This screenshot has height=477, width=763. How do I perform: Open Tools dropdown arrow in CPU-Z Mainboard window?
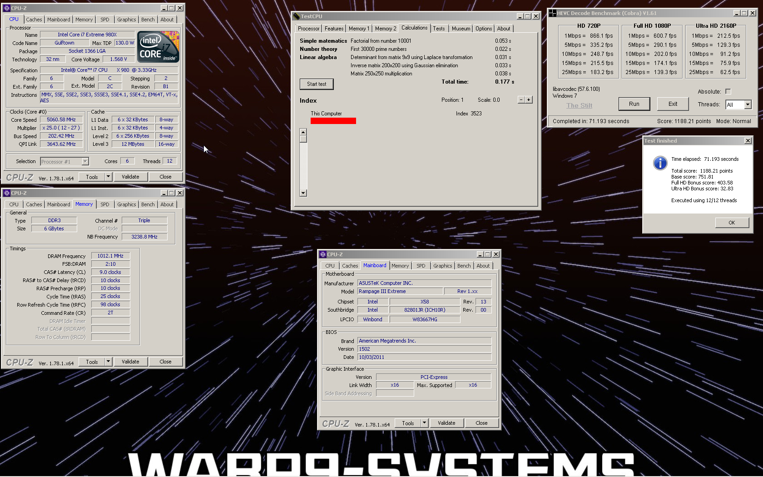click(x=424, y=423)
